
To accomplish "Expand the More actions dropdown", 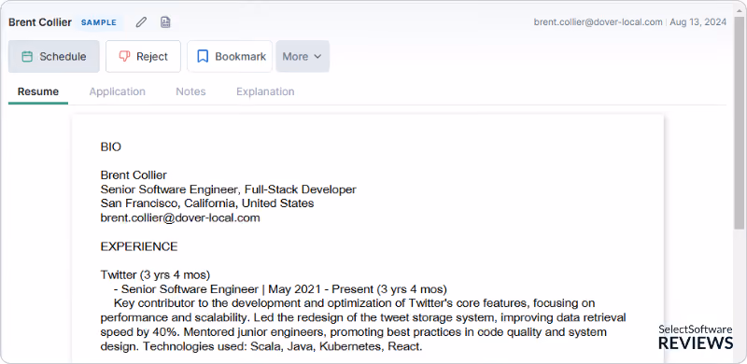I will tap(303, 56).
